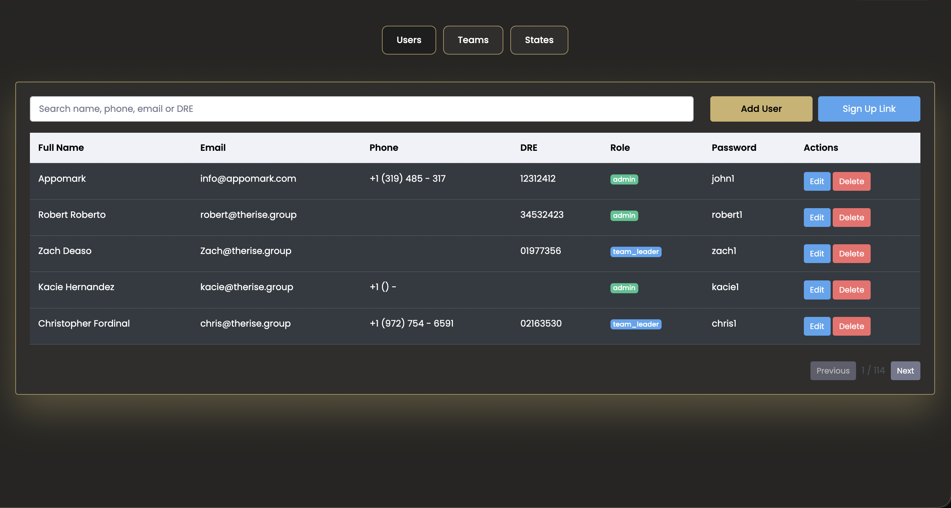Click the admin badge for Appomark
951x508 pixels.
tap(624, 180)
